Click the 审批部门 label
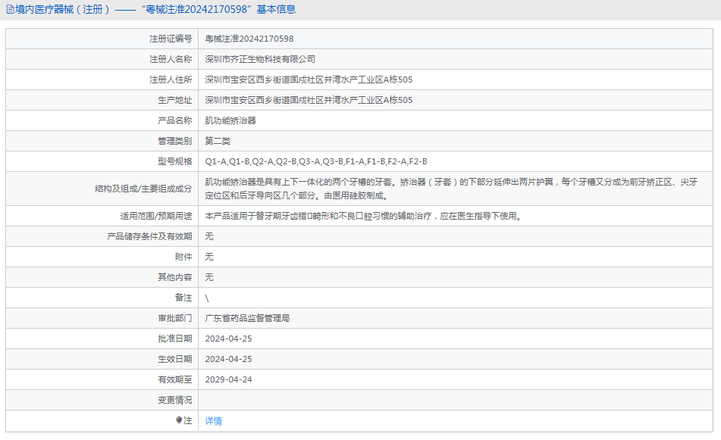The height and width of the screenshot is (440, 721). pyautogui.click(x=174, y=318)
